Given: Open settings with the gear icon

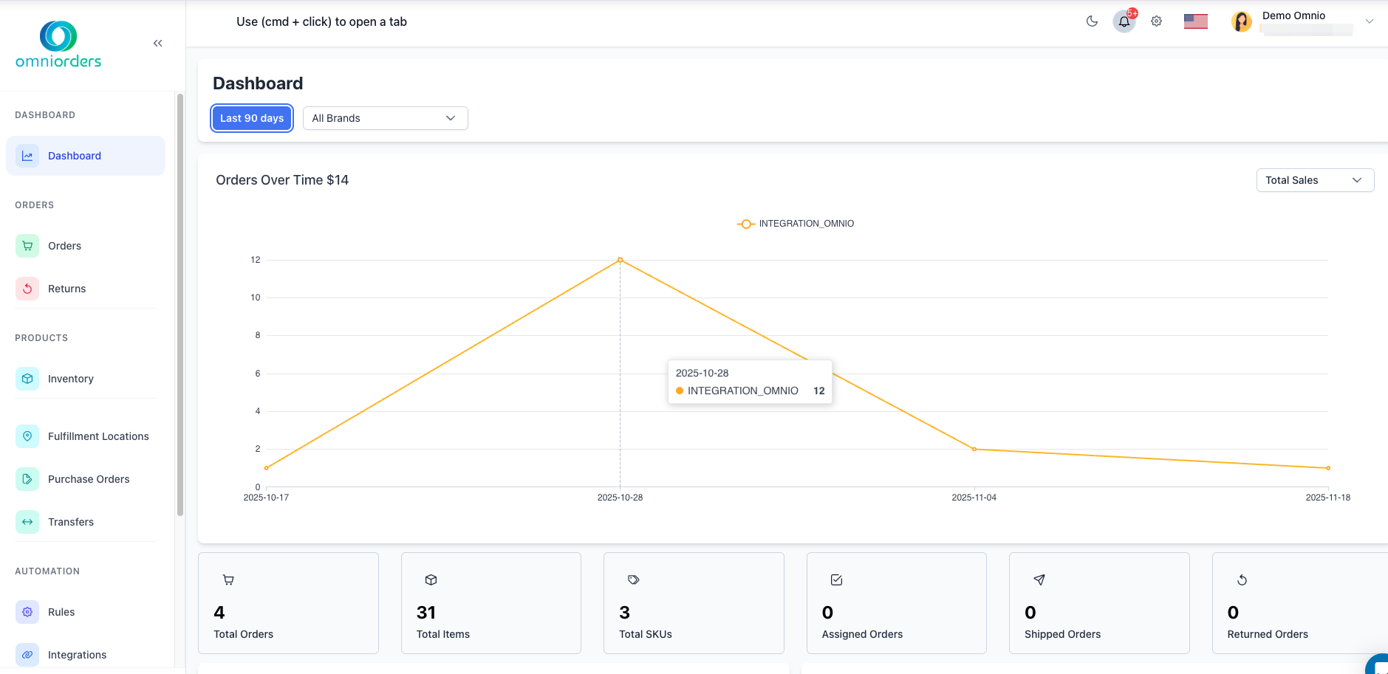Looking at the screenshot, I should 1155,21.
